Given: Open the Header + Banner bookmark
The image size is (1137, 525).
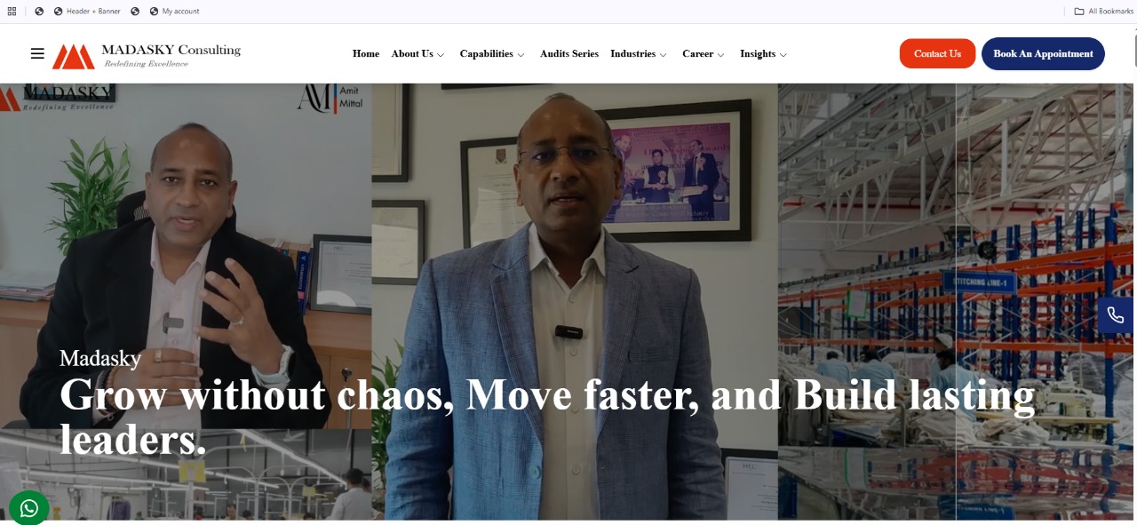Looking at the screenshot, I should pyautogui.click(x=87, y=12).
